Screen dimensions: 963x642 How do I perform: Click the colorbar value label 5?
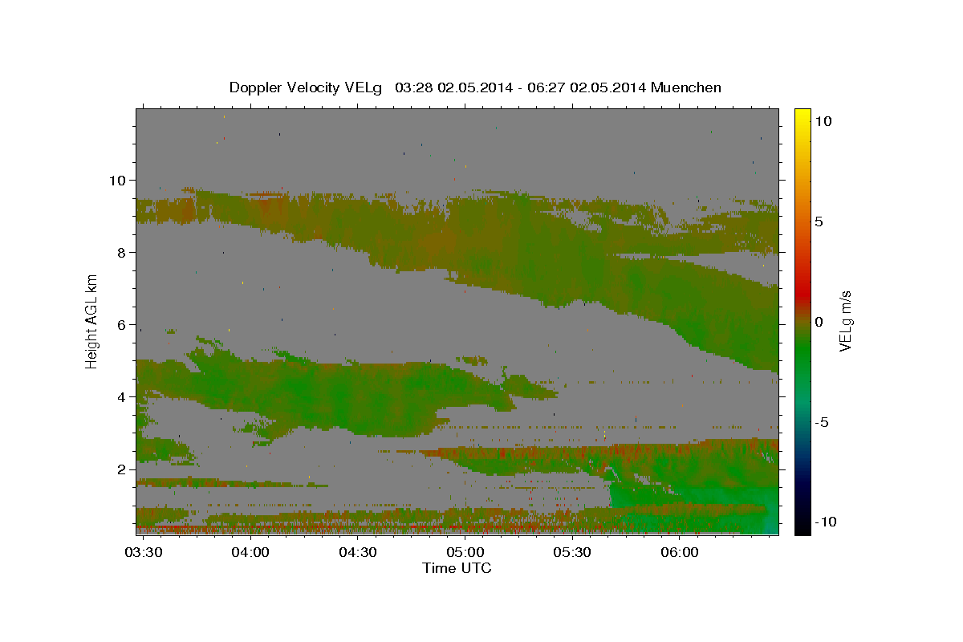click(819, 221)
